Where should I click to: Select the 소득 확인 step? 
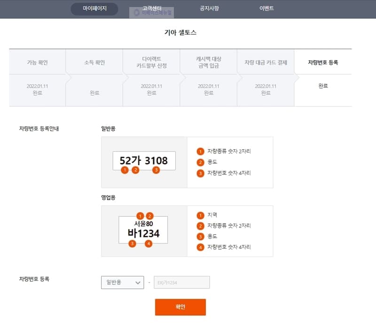[94, 62]
